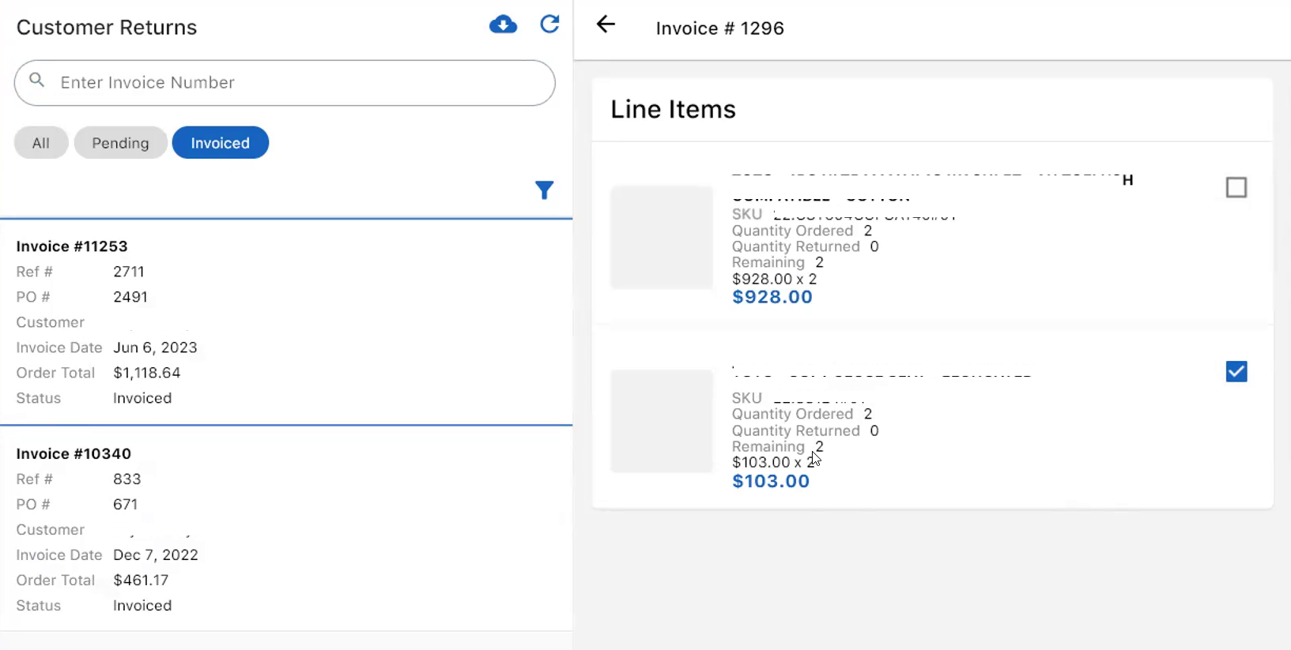Click the second line item thumbnail
The height and width of the screenshot is (650, 1291).
(662, 421)
